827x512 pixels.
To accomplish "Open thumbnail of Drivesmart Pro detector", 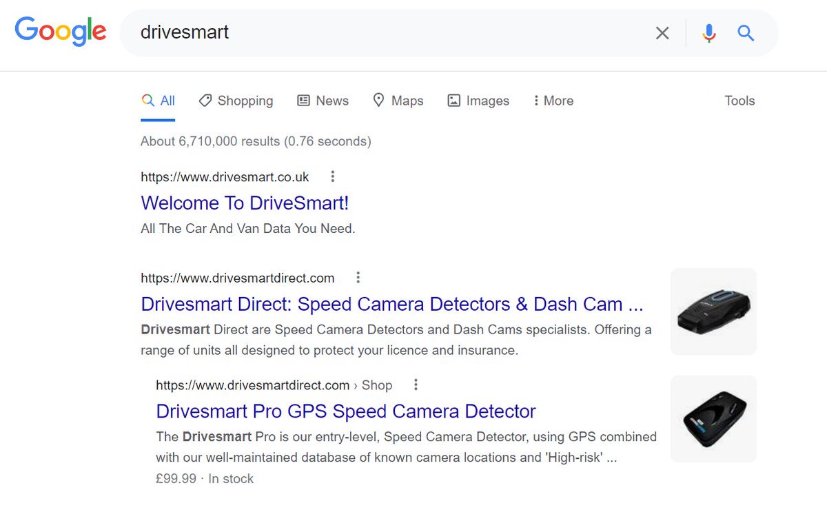I will pos(713,418).
